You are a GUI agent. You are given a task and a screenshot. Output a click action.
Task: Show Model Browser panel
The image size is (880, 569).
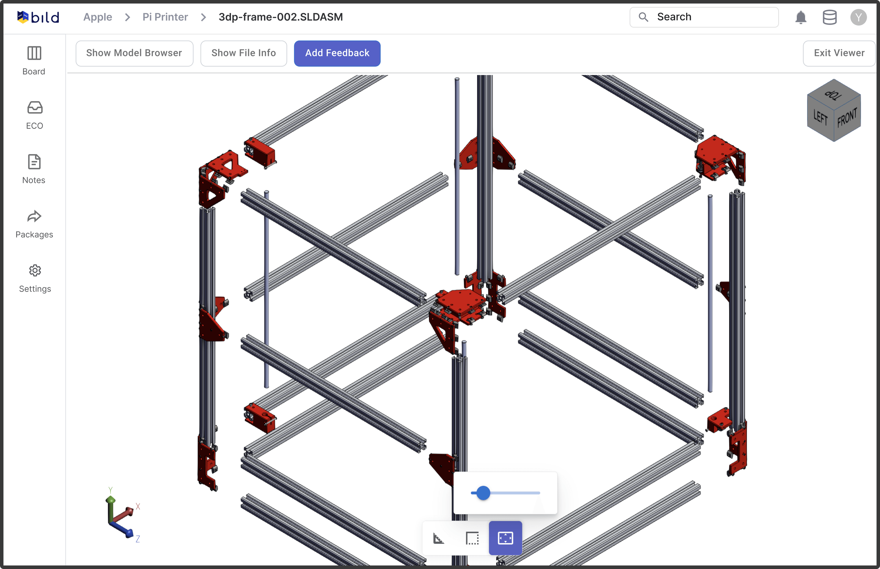pyautogui.click(x=134, y=53)
